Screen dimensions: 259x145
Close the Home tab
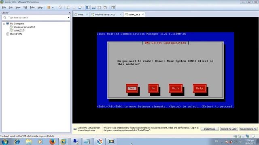click(x=87, y=14)
